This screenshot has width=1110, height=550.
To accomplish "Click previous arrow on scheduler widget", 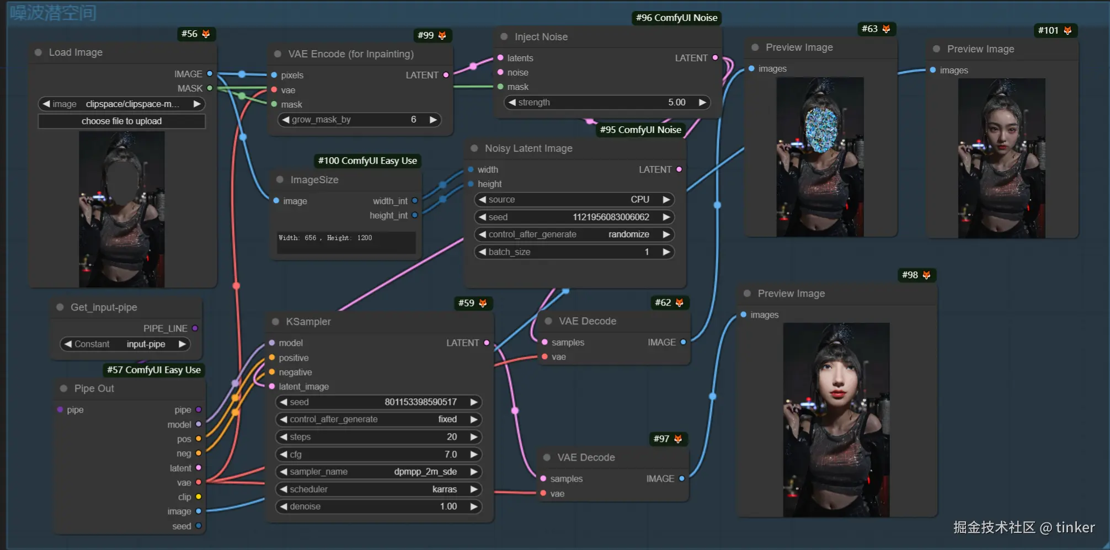I will click(x=284, y=489).
